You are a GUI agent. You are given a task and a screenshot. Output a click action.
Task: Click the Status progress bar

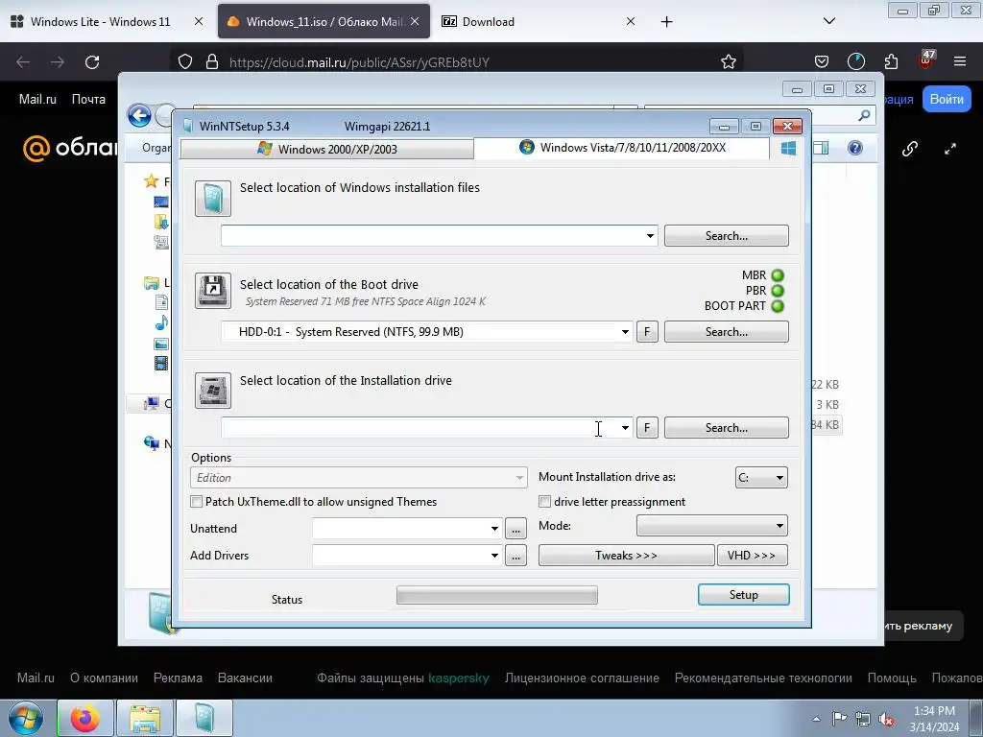[497, 595]
